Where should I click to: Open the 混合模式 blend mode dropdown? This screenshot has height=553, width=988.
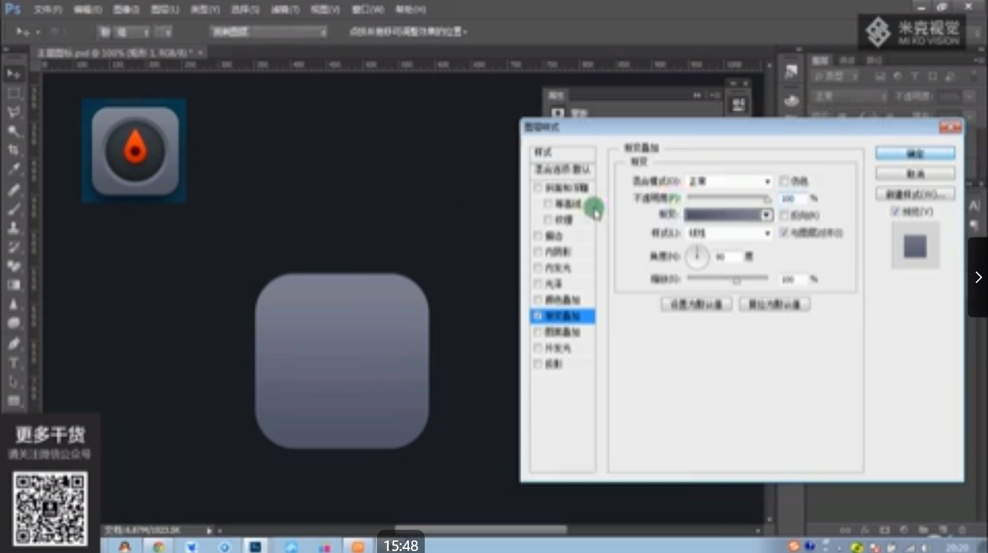coord(729,180)
